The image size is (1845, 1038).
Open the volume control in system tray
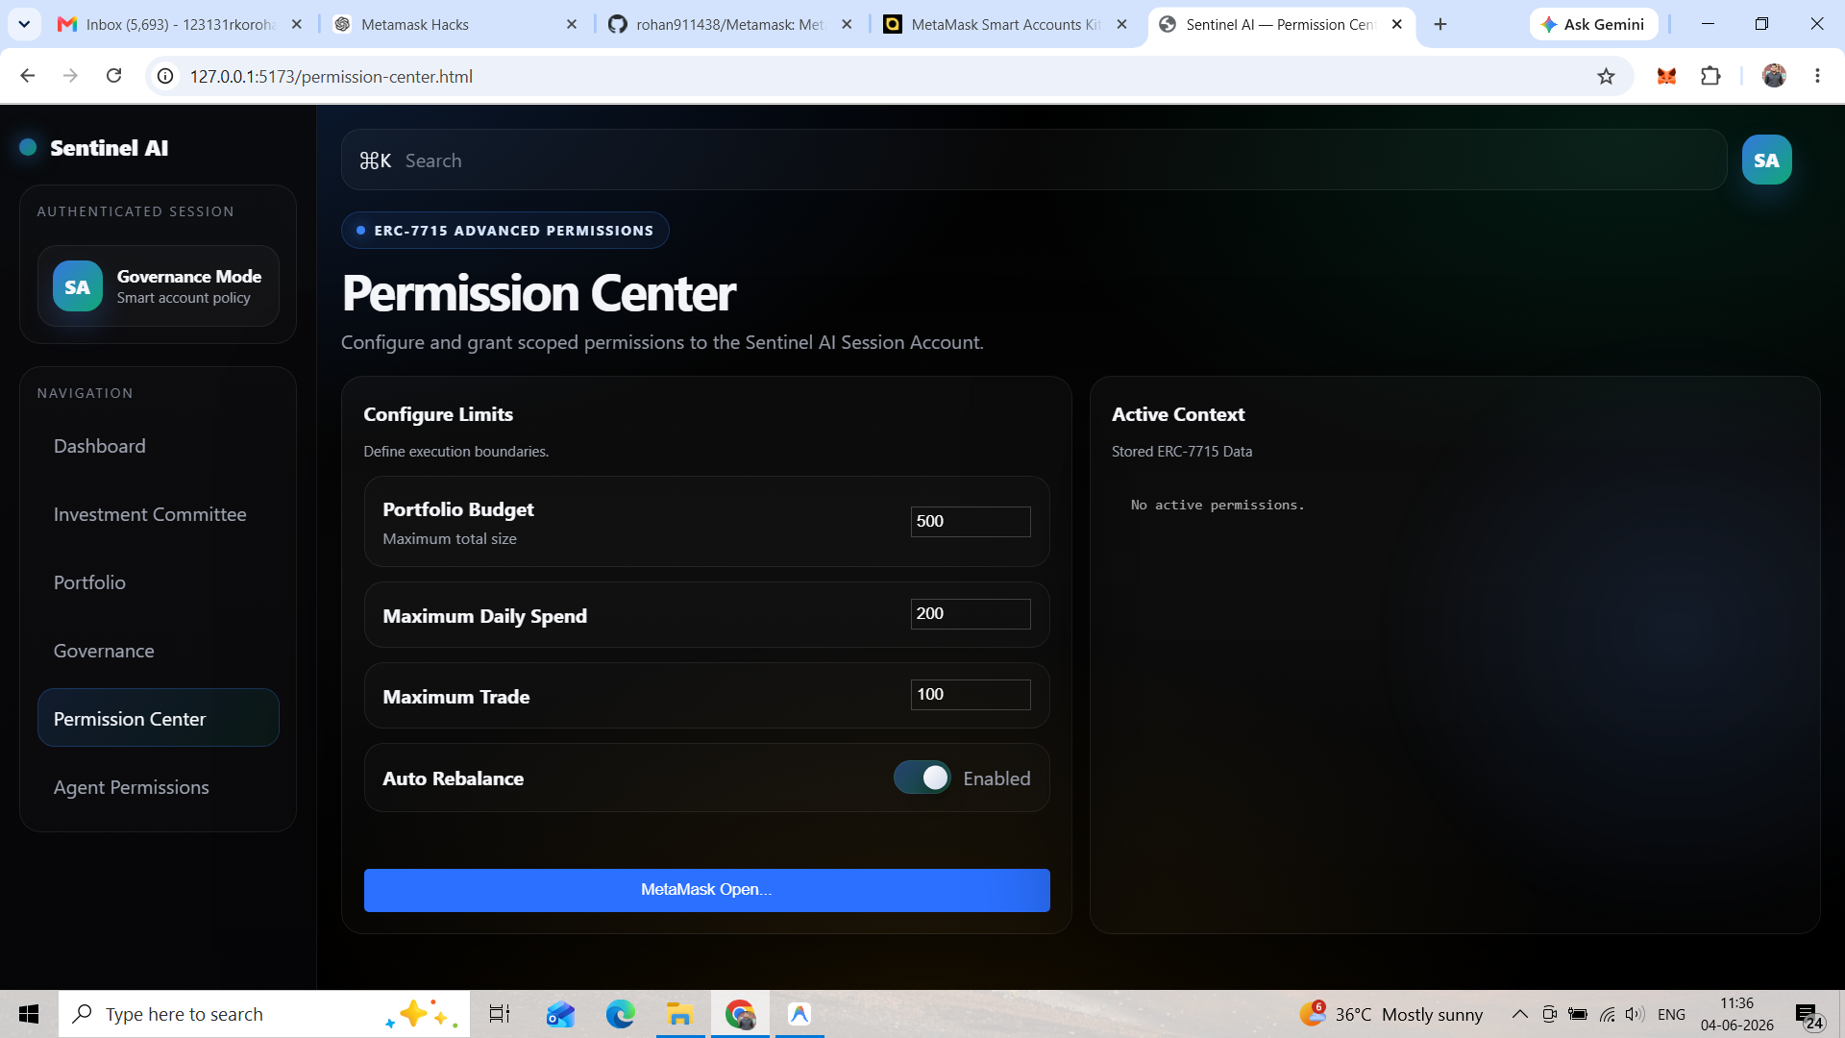click(x=1635, y=1014)
